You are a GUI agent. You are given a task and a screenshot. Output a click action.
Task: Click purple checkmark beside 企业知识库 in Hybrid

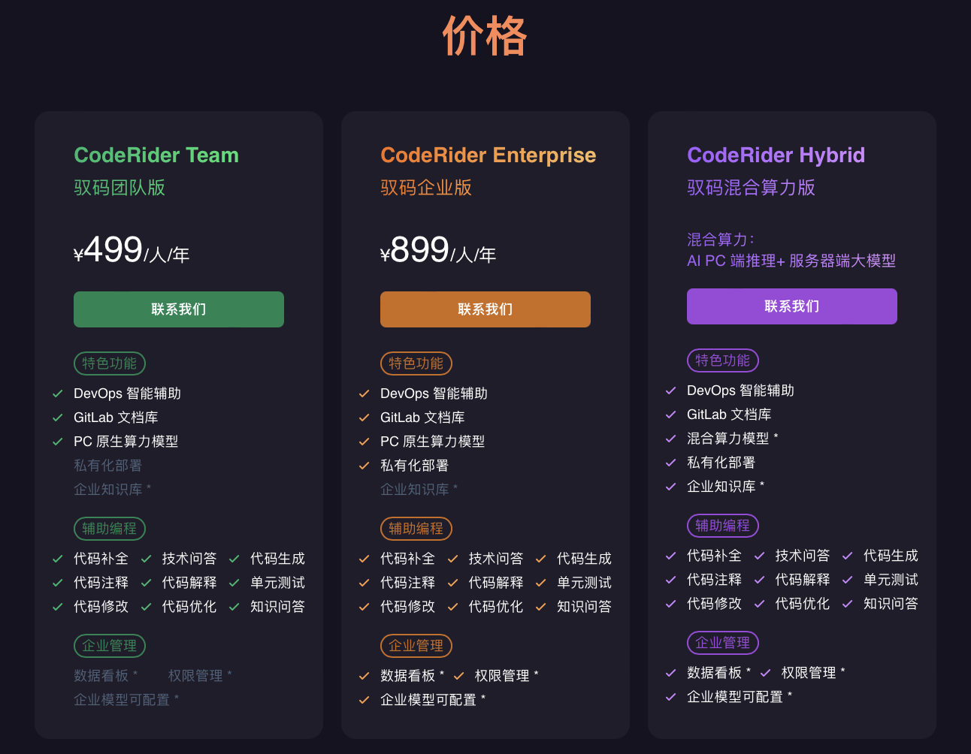pos(670,487)
